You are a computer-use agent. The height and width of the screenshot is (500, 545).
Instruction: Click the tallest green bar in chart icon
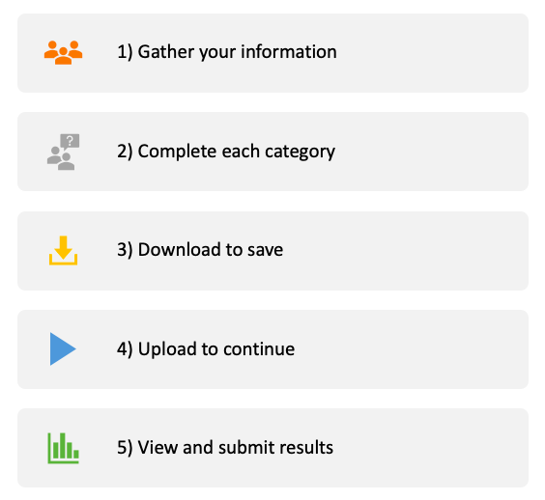(63, 446)
